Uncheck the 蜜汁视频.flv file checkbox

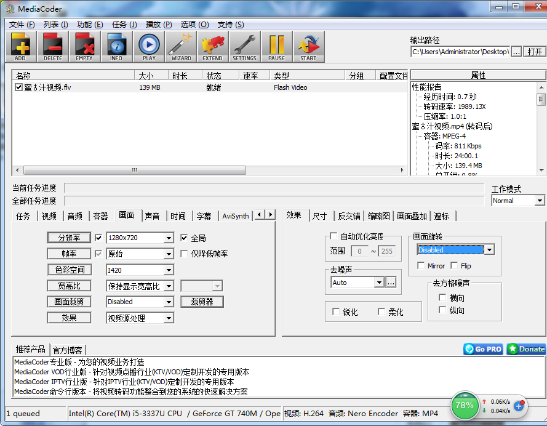[19, 87]
